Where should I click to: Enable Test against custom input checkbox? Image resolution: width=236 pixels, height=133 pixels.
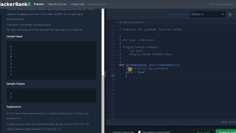tap(139, 132)
